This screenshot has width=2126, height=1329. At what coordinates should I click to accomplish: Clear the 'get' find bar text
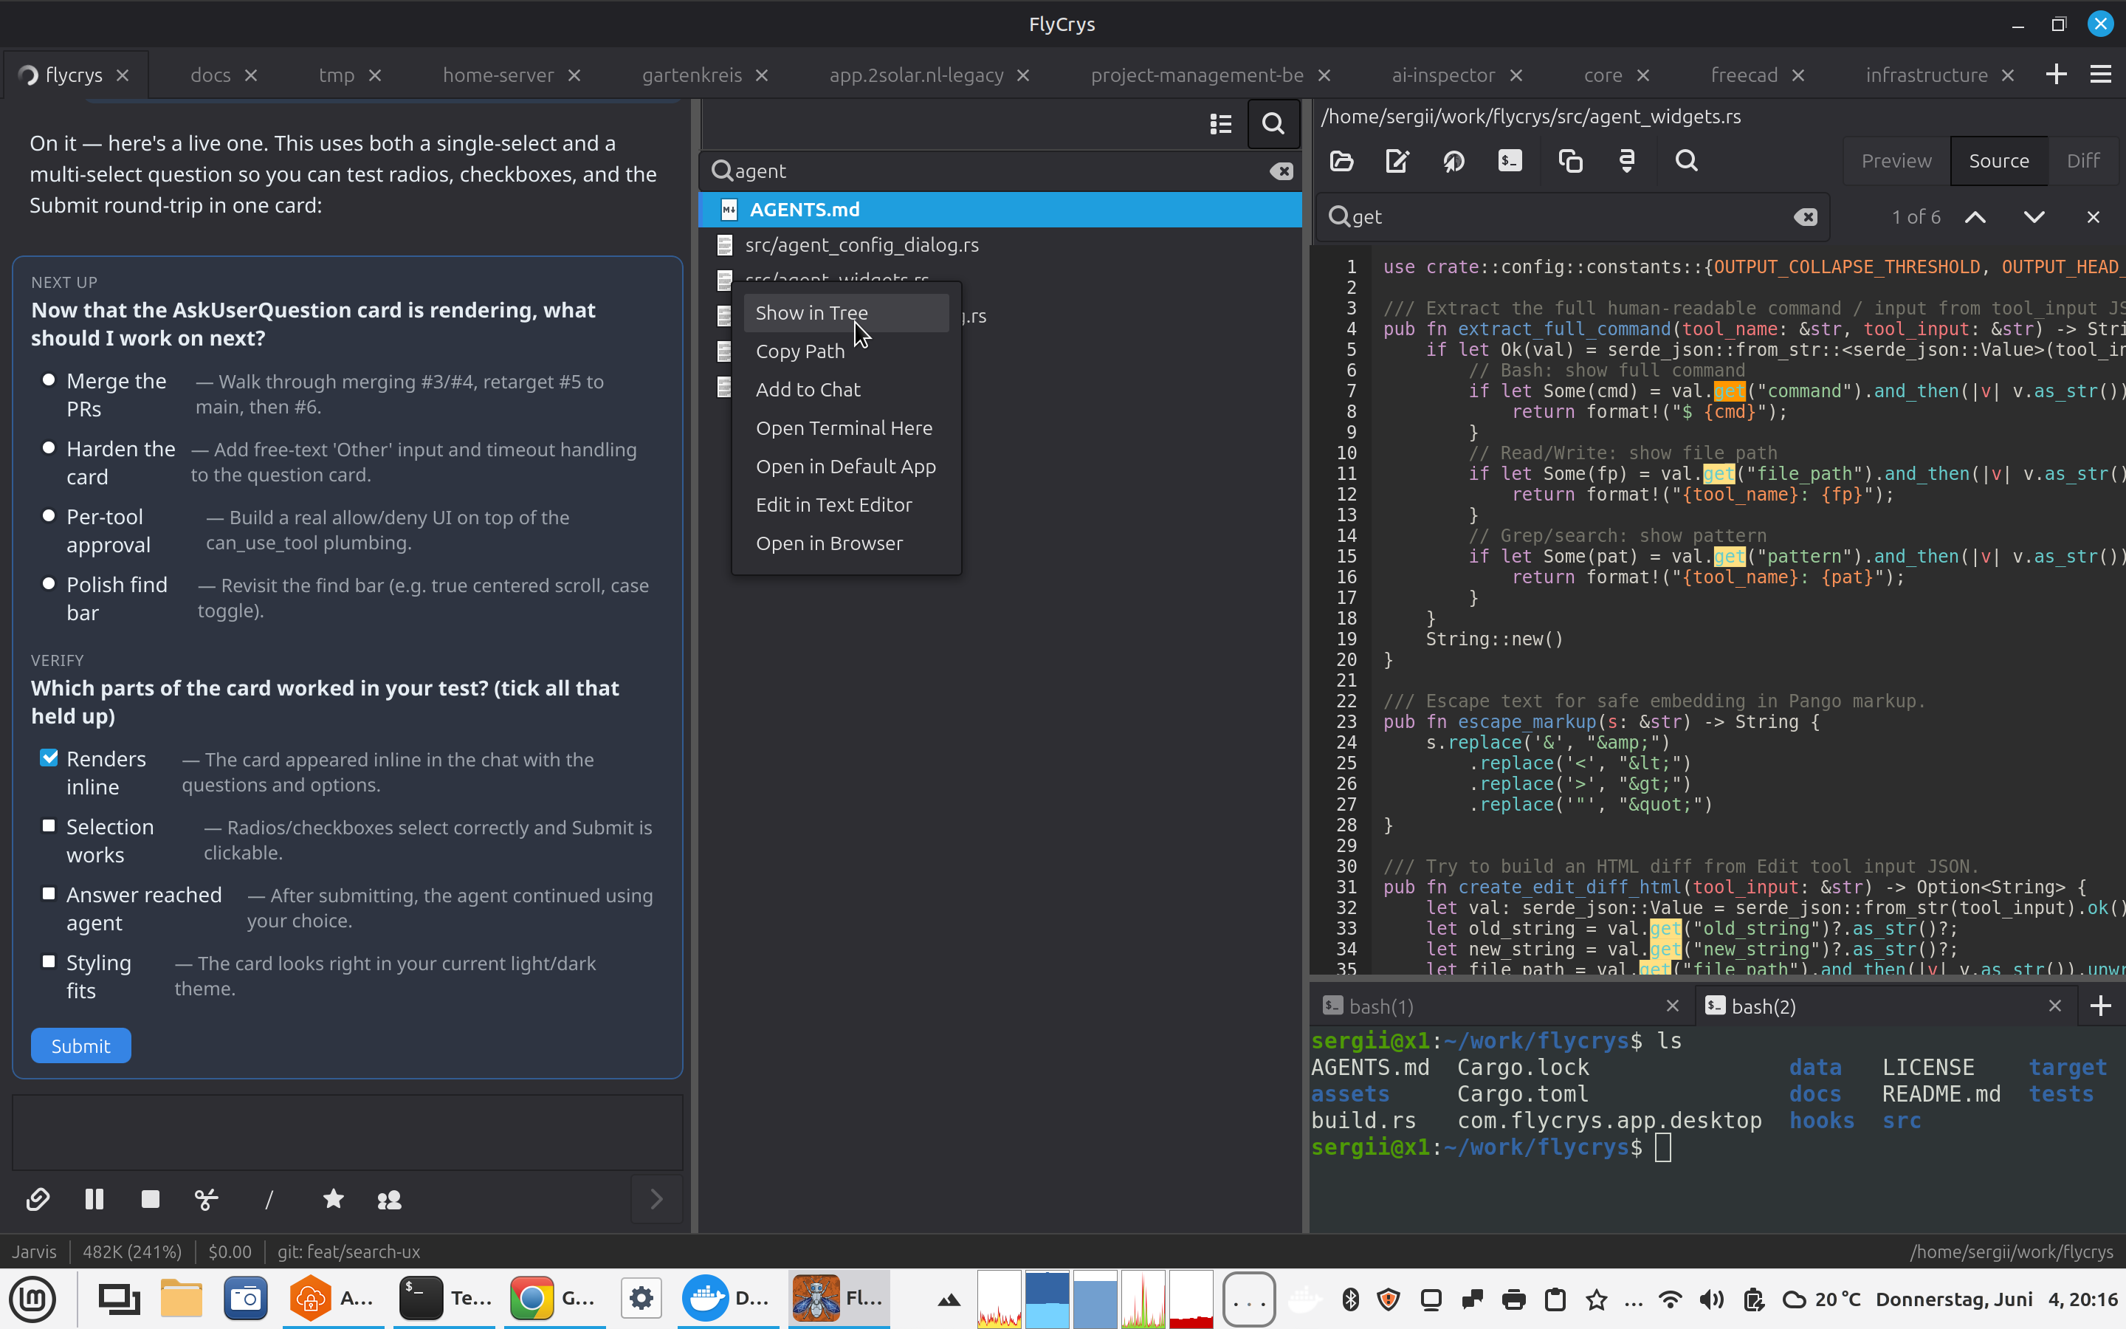(x=1806, y=217)
